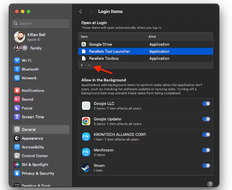This screenshot has height=190, width=232.
Task: Click Application kind for Parallels Toolbox
Action: coord(159,58)
